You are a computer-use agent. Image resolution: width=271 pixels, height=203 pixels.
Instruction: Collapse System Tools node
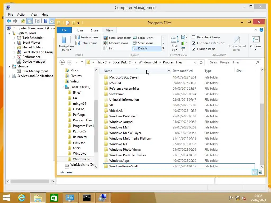coord(9,33)
